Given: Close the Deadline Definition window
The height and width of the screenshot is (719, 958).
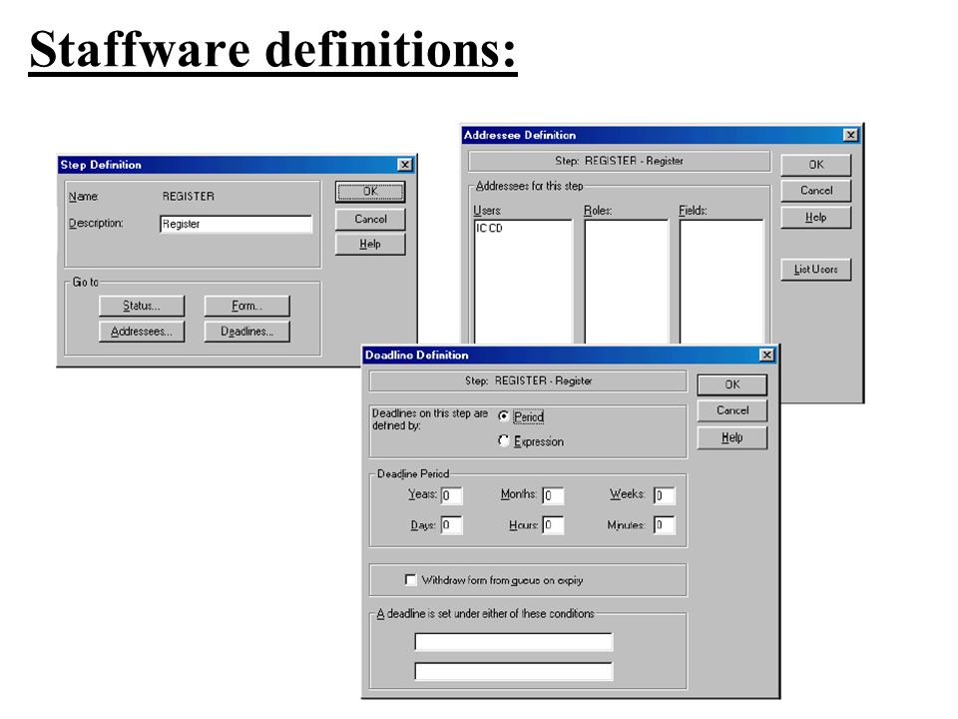Looking at the screenshot, I should pyautogui.click(x=766, y=355).
